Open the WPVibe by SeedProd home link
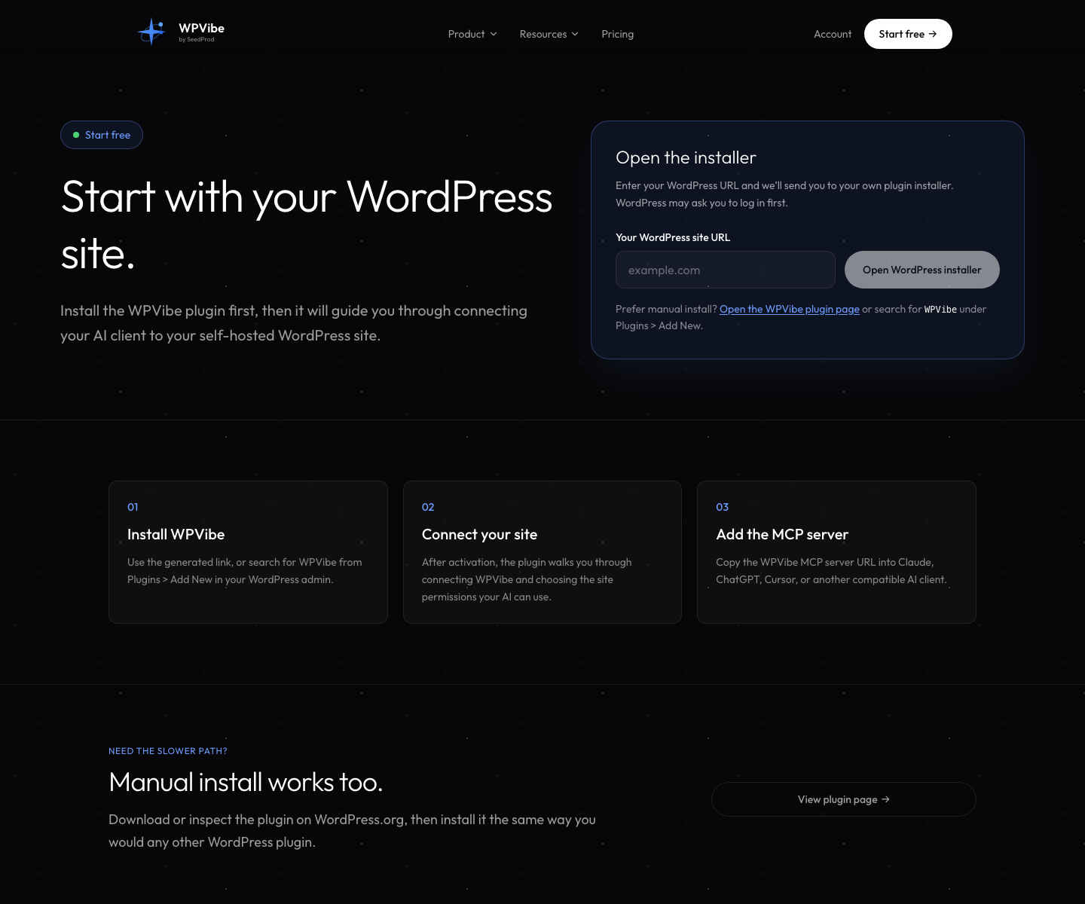The height and width of the screenshot is (904, 1085). [x=181, y=32]
